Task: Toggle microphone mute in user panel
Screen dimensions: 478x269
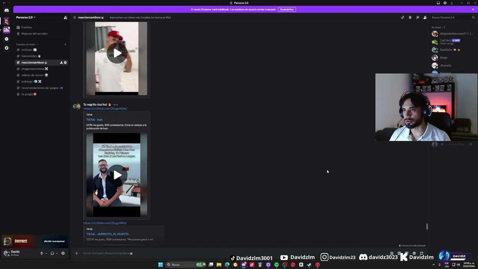Action: pyautogui.click(x=42, y=253)
